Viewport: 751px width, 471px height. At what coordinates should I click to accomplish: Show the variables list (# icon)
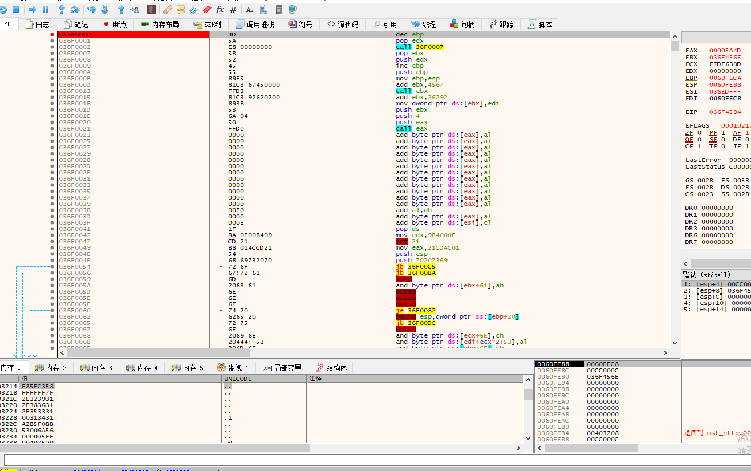[233, 10]
